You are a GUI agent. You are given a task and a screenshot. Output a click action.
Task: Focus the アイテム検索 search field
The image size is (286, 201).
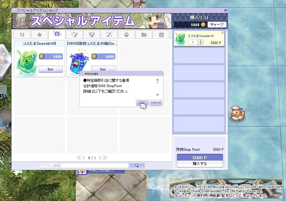point(84,166)
